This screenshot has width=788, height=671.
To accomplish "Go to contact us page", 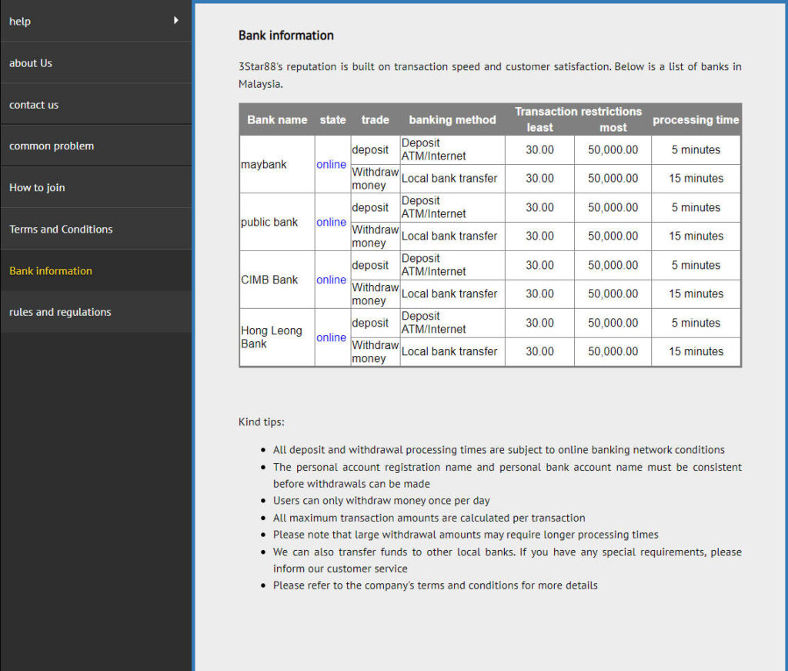I will point(95,105).
